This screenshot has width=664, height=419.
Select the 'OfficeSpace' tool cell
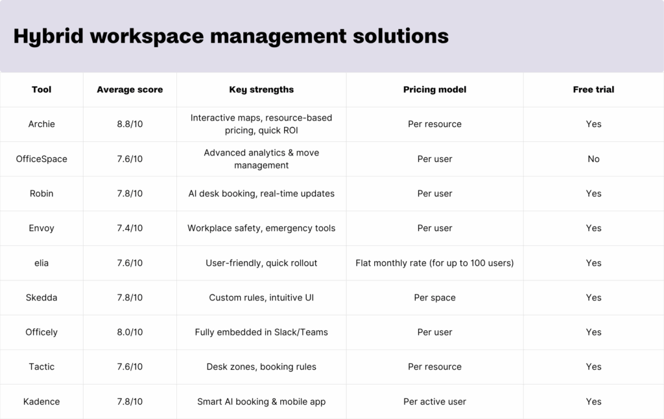(41, 159)
